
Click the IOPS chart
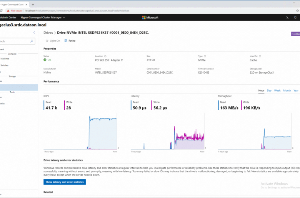[80, 131]
